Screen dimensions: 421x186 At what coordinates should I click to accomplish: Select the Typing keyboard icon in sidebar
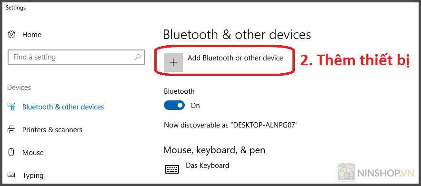[x=11, y=175]
